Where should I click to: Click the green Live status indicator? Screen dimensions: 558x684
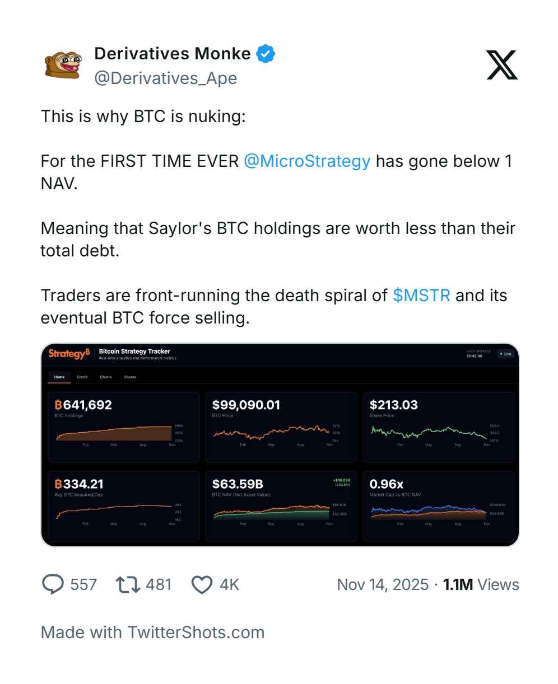(505, 354)
